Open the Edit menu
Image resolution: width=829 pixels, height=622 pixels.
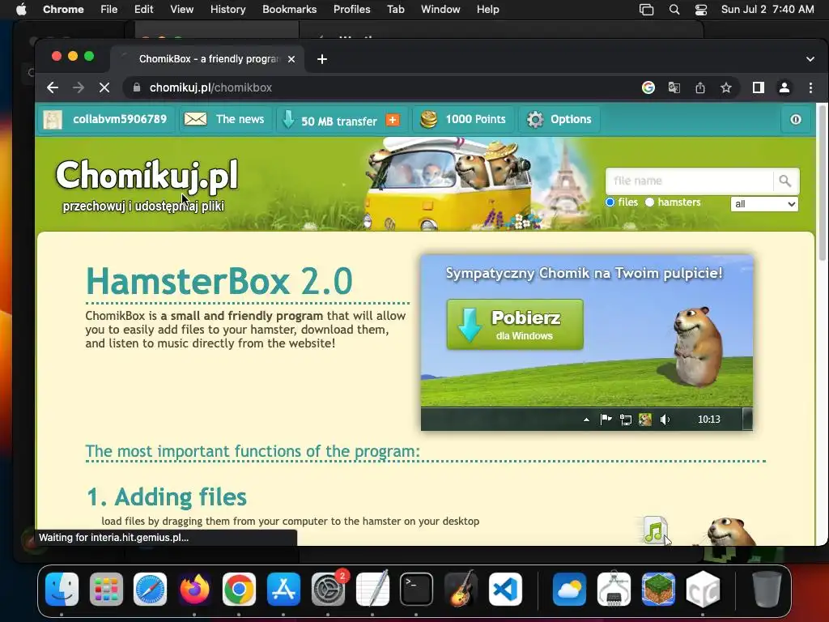click(143, 10)
